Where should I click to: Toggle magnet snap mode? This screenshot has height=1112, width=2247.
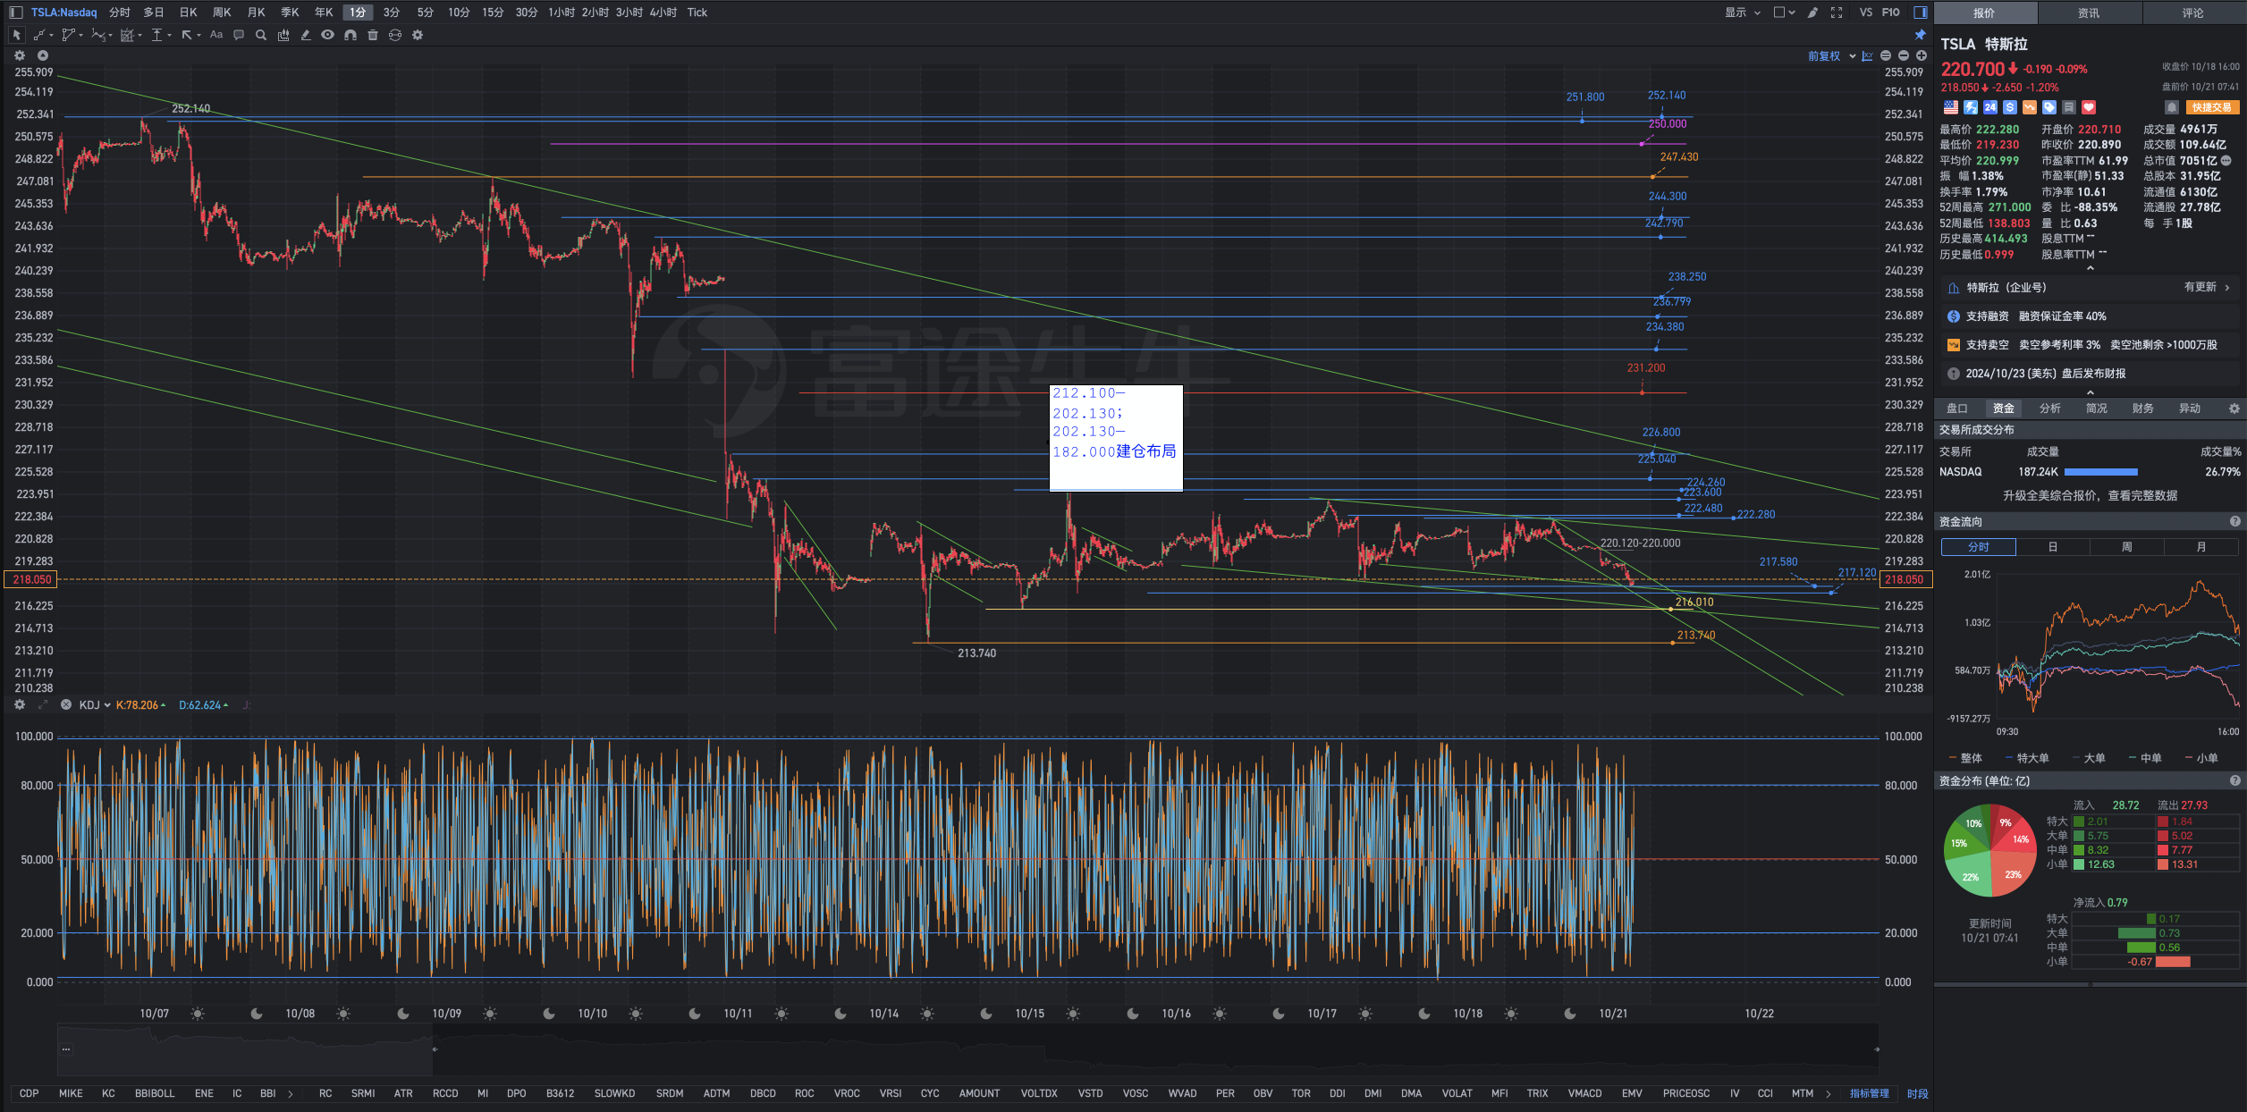351,35
